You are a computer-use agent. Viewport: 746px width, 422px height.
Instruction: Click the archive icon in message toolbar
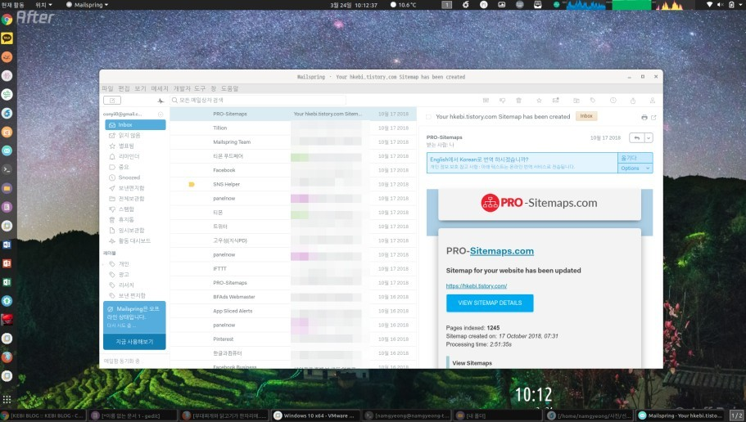click(486, 101)
